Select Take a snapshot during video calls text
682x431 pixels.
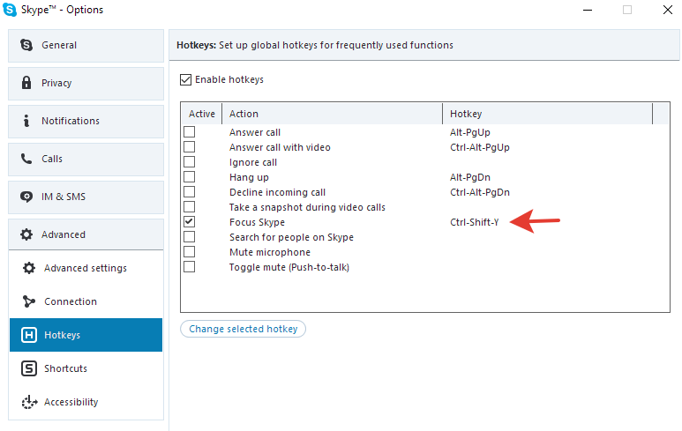click(308, 207)
